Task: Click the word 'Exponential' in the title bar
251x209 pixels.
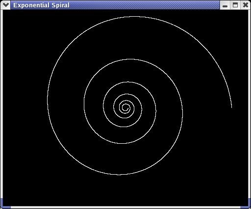Action: 31,5
